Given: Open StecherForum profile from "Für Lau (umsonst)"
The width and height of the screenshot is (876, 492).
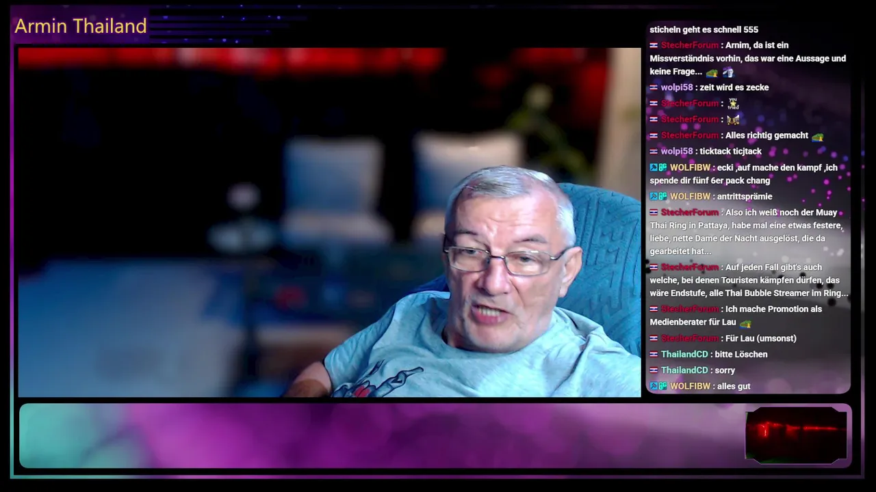Looking at the screenshot, I should [690, 338].
